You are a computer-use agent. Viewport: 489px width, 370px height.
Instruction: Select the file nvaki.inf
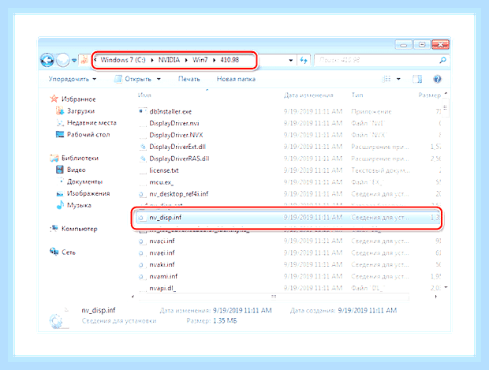point(162,265)
